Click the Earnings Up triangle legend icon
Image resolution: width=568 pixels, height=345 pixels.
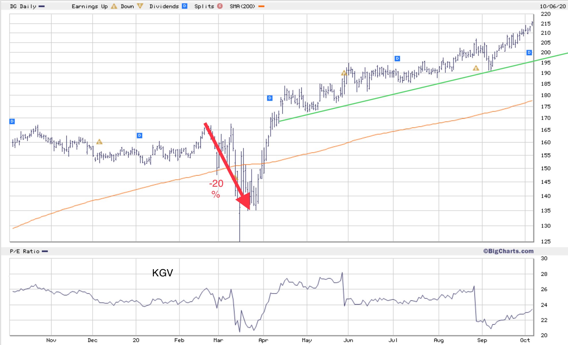[114, 6]
